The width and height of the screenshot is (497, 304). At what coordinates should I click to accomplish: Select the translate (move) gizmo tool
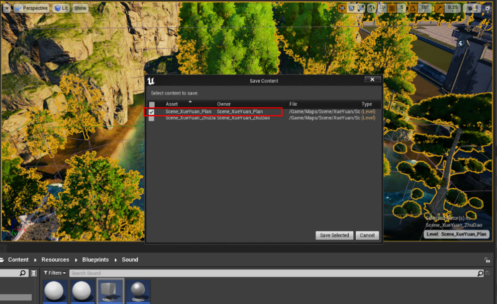tap(342, 8)
